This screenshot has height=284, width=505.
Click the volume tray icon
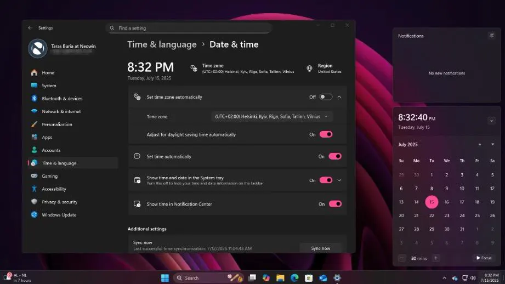pos(473,278)
